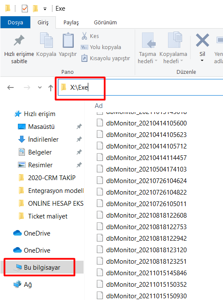Click the Kopyala copy icon
This screenshot has height=300, width=223.
[x=46, y=40]
